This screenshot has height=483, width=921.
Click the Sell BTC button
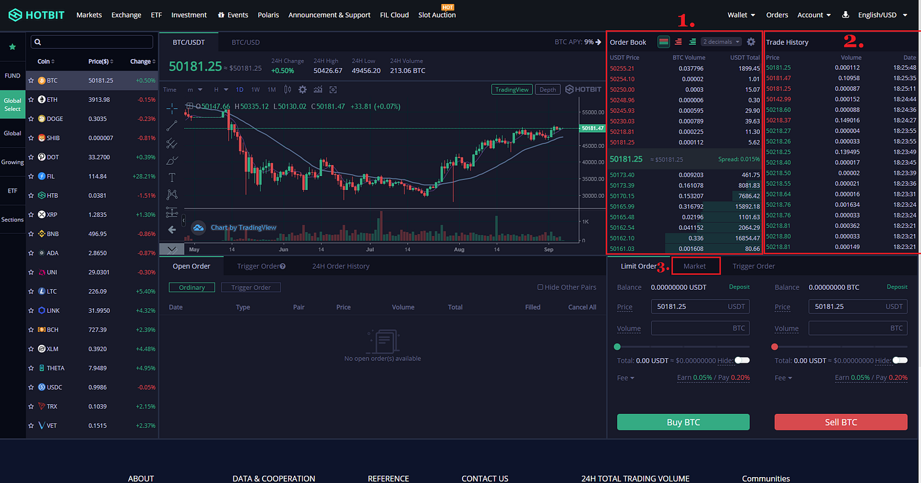click(841, 422)
